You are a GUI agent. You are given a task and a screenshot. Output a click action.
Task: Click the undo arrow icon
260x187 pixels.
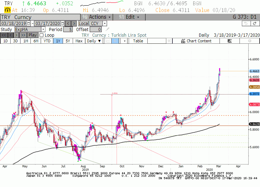(246, 24)
